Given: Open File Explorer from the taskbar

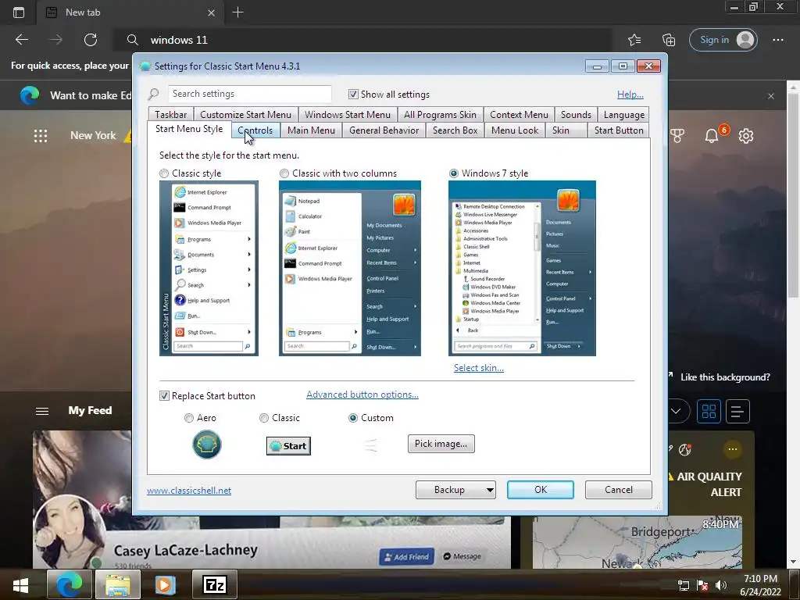Looking at the screenshot, I should pyautogui.click(x=118, y=584).
